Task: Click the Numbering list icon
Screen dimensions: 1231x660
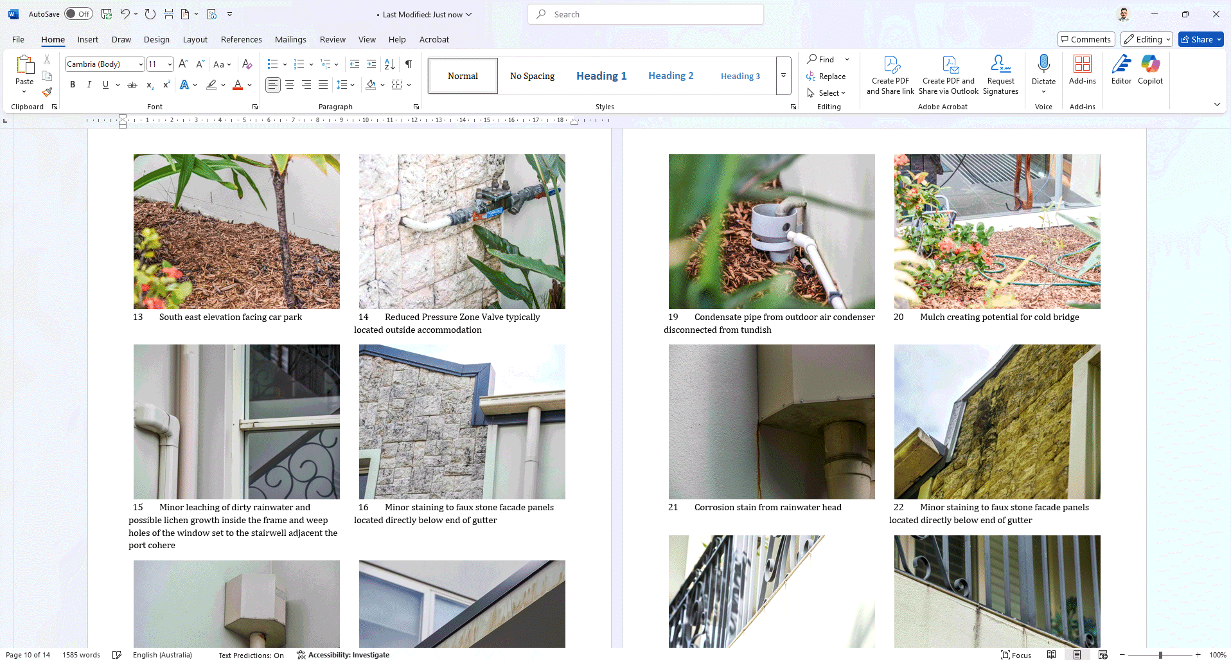Action: (299, 64)
